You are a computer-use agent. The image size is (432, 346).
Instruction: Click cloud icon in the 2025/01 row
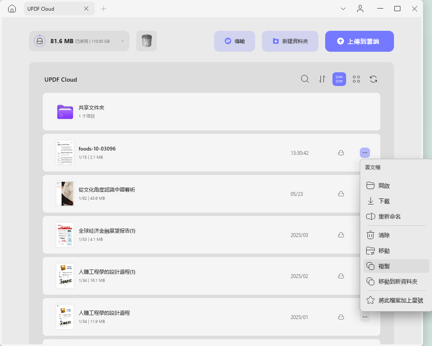point(341,317)
